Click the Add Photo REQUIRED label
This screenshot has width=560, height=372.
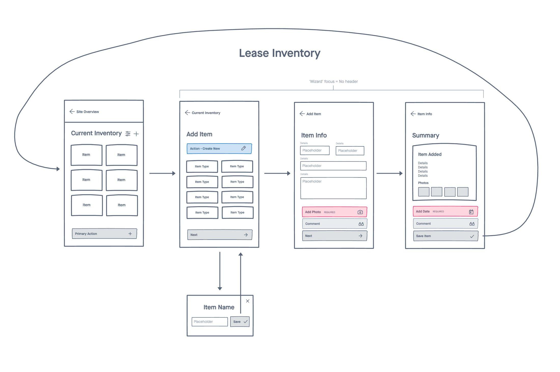point(320,212)
